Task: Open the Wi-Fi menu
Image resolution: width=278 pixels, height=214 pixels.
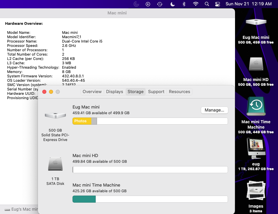Action: point(195,4)
